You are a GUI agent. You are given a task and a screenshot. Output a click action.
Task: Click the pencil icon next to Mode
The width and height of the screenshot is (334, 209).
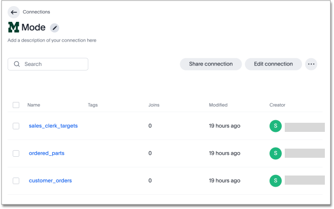(x=54, y=28)
